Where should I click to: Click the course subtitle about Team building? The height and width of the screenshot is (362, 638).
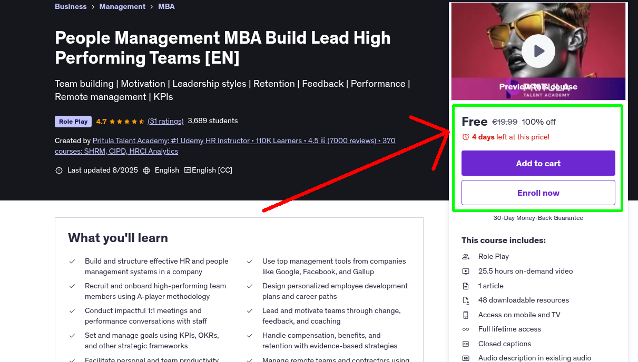[x=232, y=90]
